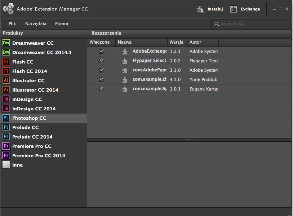Open the Pomoc menu
Image resolution: width=293 pixels, height=216 pixels.
pyautogui.click(x=62, y=24)
